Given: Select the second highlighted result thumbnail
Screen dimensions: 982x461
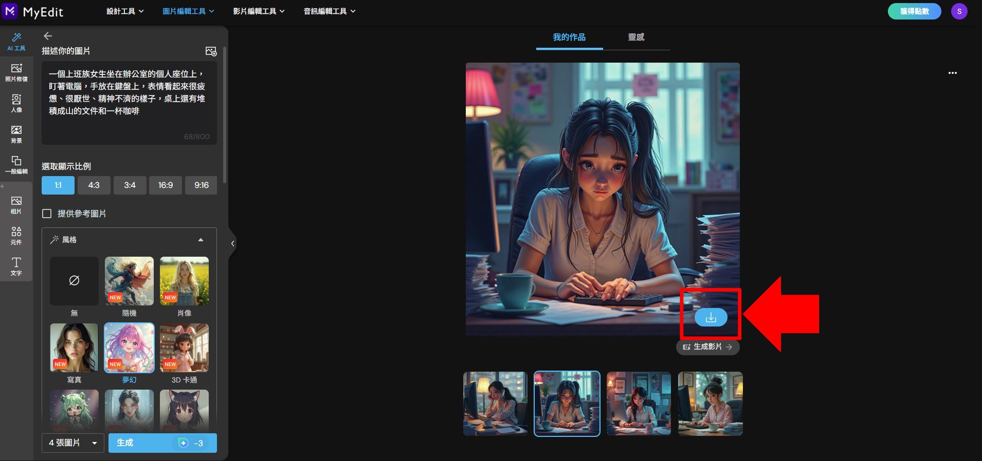Looking at the screenshot, I should [567, 404].
